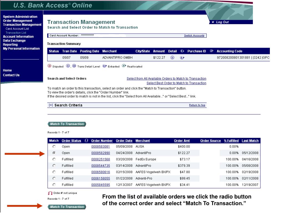This screenshot has height=213, width=284.
Task: Open Reporting in the sidebar
Action: pyautogui.click(x=10, y=45)
